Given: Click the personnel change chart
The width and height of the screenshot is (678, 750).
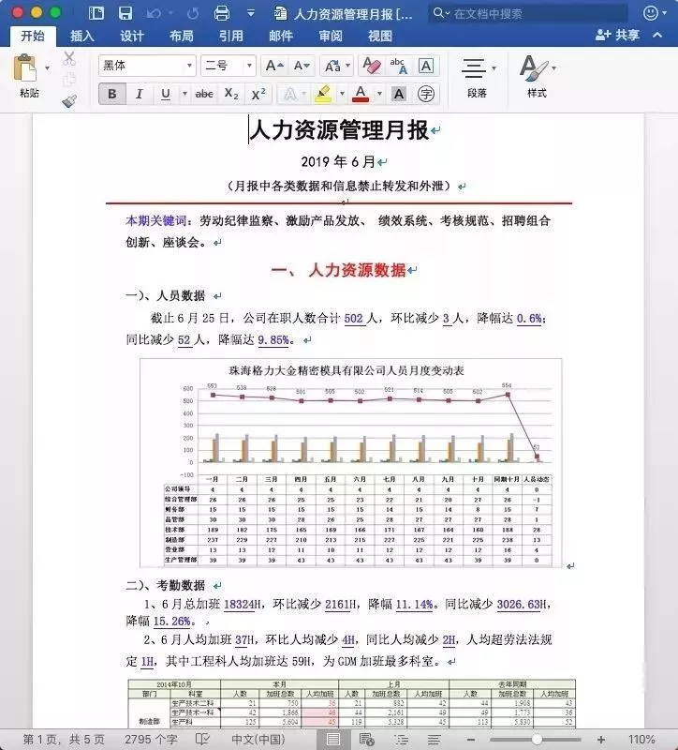Looking at the screenshot, I should pyautogui.click(x=351, y=462).
